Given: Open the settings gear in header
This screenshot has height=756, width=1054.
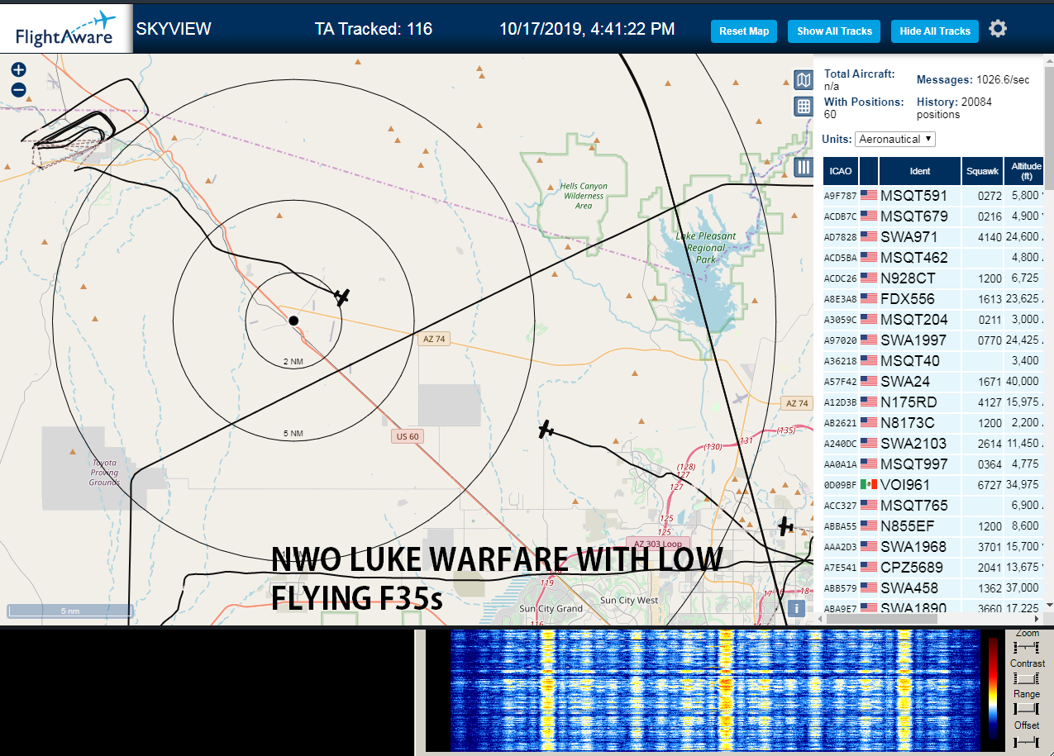Looking at the screenshot, I should point(998,29).
